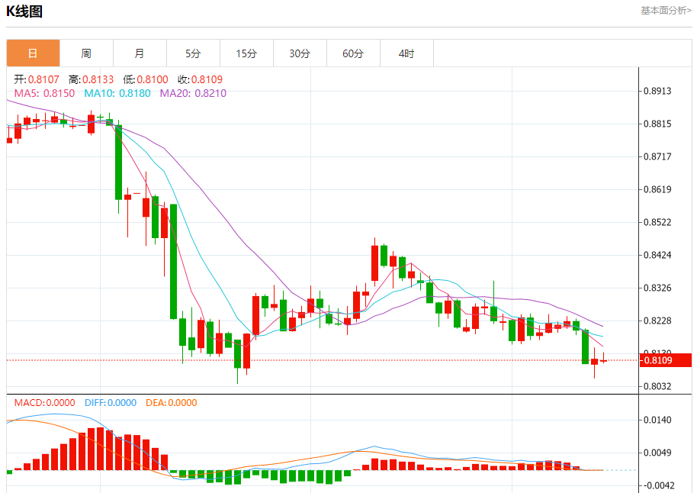Viewport: 697px width, 493px height.
Task: Click the 高:0.8133 high value
Action: click(x=91, y=79)
